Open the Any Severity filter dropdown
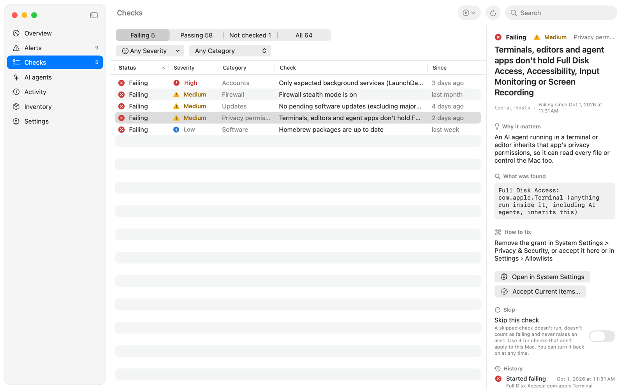This screenshot has width=623, height=389. 150,51
